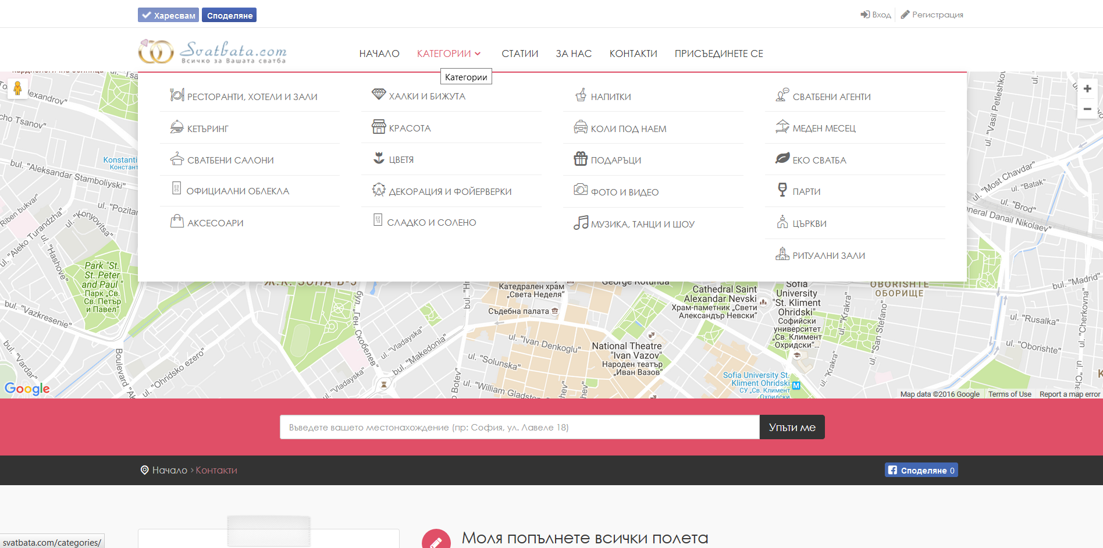Select РЕСТОРАНТИ, ХОТЕЛИ И ЗАЛИ category
Image resolution: width=1103 pixels, height=548 pixels.
[252, 97]
